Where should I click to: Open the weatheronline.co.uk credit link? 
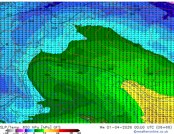[x=151, y=132]
